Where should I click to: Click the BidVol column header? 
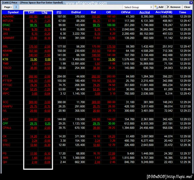pos(76,12)
